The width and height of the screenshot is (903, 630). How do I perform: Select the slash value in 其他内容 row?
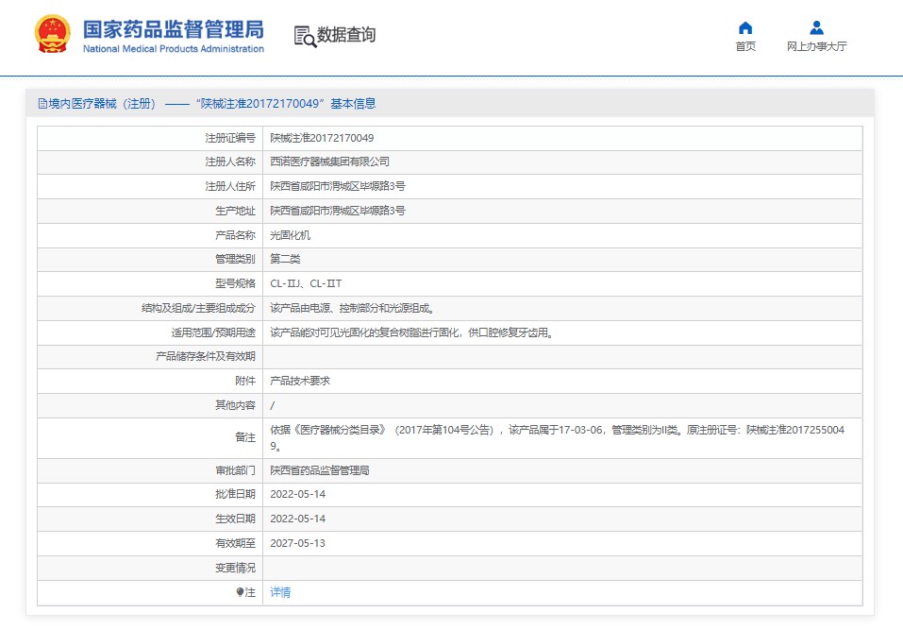tap(273, 406)
